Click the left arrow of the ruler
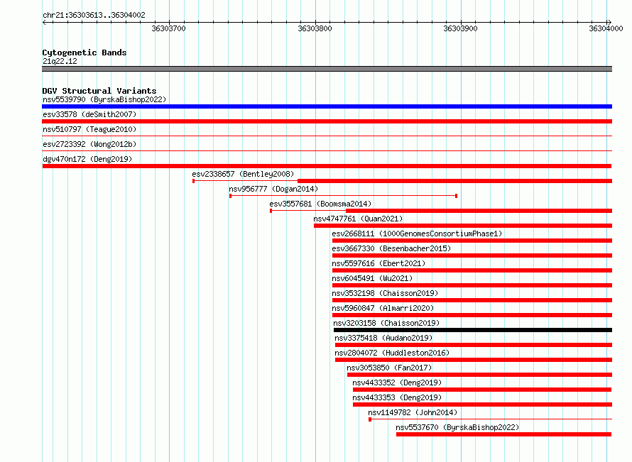The height and width of the screenshot is (462, 632). (x=44, y=23)
